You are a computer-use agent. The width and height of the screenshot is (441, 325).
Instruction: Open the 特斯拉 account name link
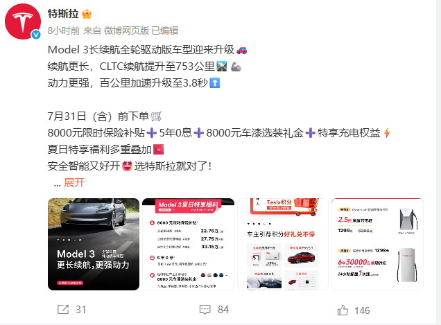coord(63,13)
